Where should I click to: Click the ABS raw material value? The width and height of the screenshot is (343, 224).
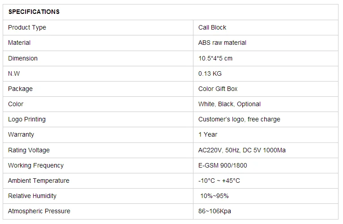pyautogui.click(x=222, y=43)
